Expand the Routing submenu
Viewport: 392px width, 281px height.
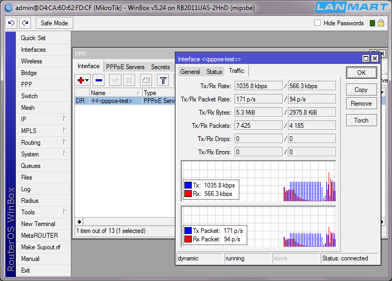64,142
